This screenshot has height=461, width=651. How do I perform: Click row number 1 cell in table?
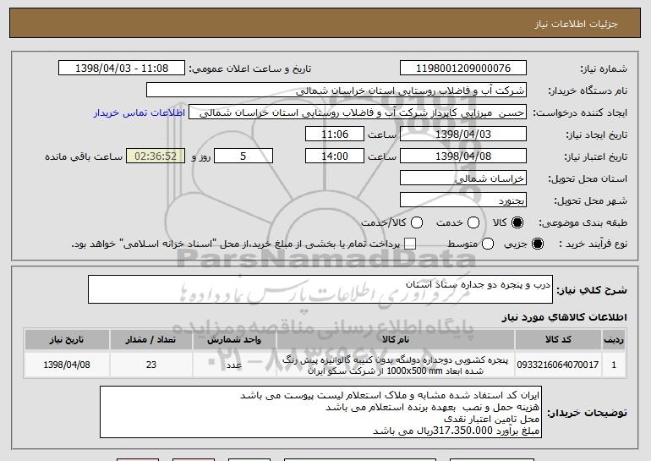(614, 365)
